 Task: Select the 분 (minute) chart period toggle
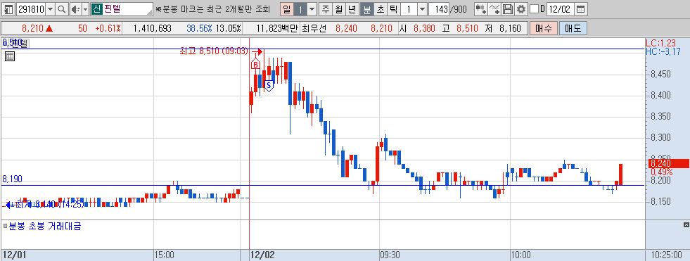coord(366,9)
